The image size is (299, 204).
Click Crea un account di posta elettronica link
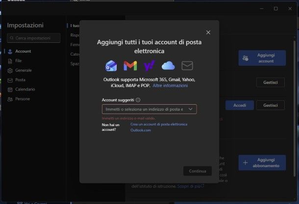159,124
